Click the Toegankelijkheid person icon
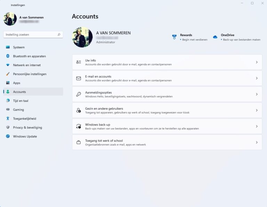This screenshot has width=267, height=207. click(8, 119)
